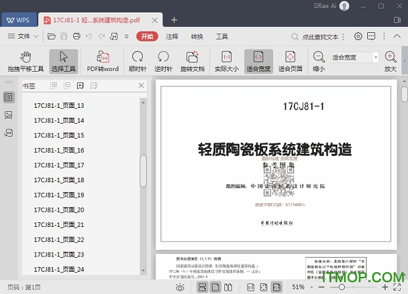Click the search text field
408x294 pixels.
coord(320,37)
